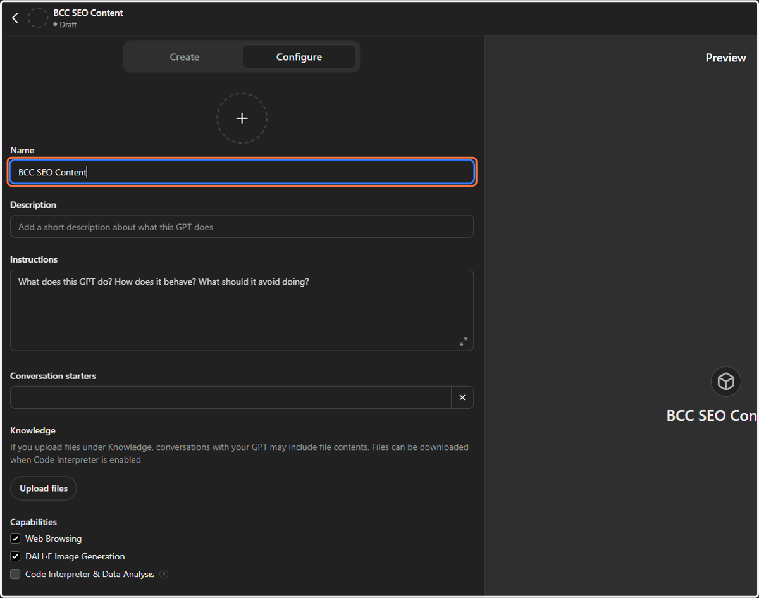This screenshot has width=759, height=598.
Task: Open Code Interpreter help question-mark icon
Action: pos(164,575)
